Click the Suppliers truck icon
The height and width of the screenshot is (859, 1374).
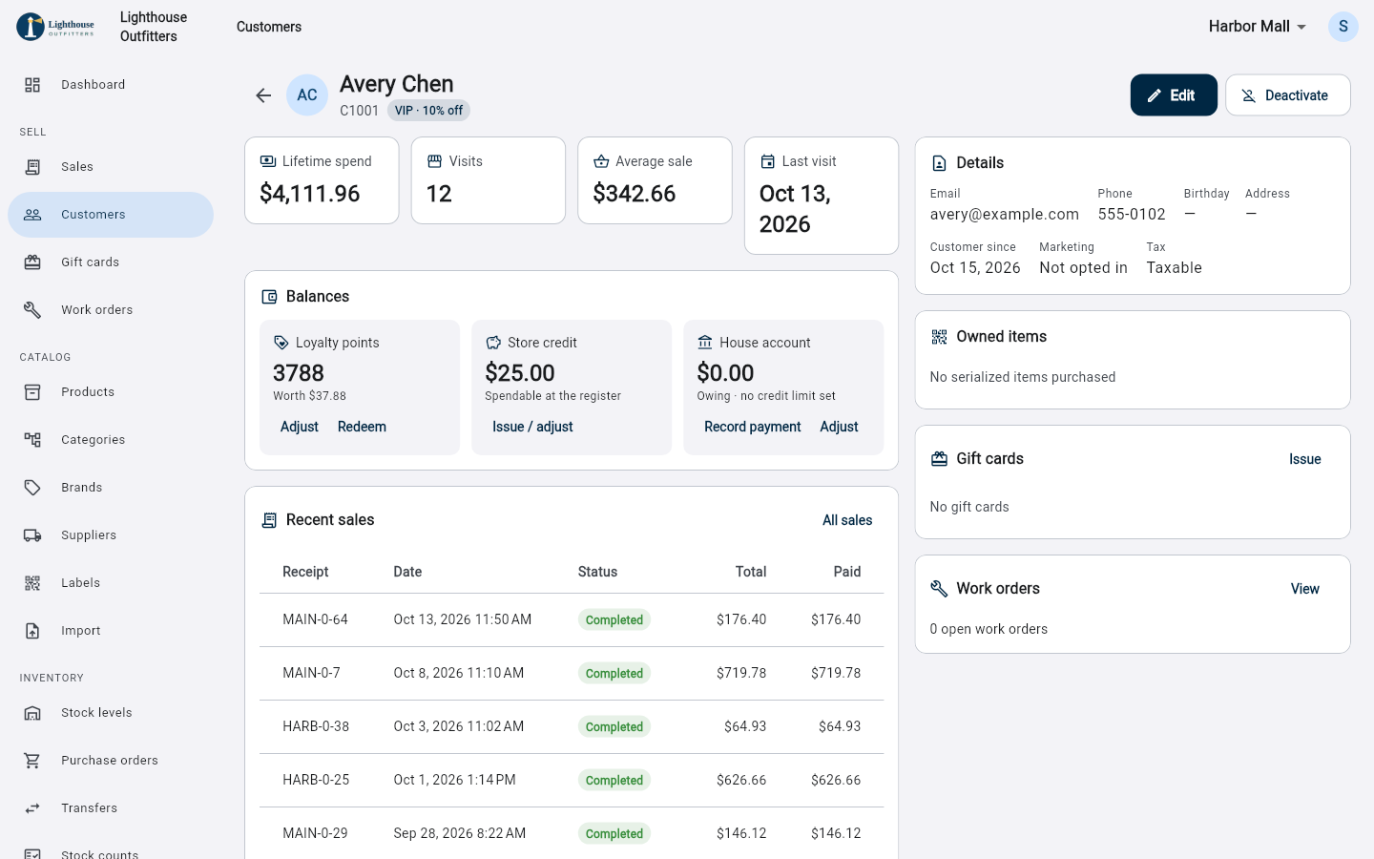[x=32, y=535]
